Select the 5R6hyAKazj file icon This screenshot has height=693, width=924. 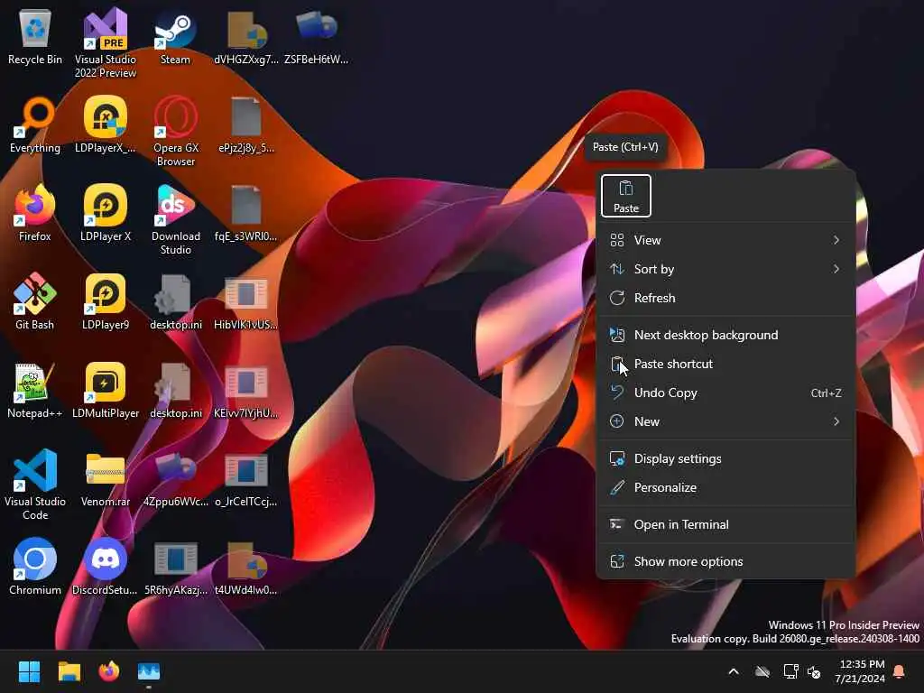[x=176, y=567]
